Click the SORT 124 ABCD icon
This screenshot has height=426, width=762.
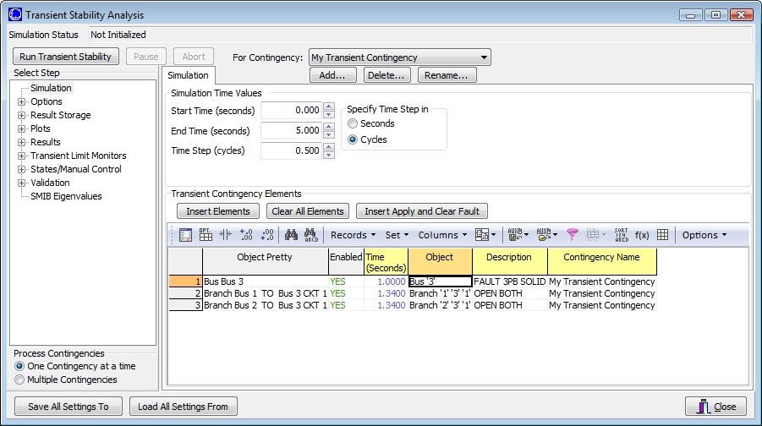click(x=621, y=235)
